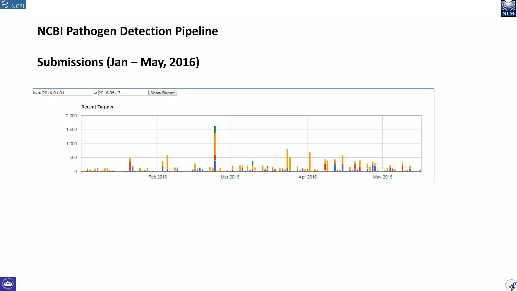Click the HHS eagle logo
This screenshot has width=517, height=291.
(x=511, y=285)
